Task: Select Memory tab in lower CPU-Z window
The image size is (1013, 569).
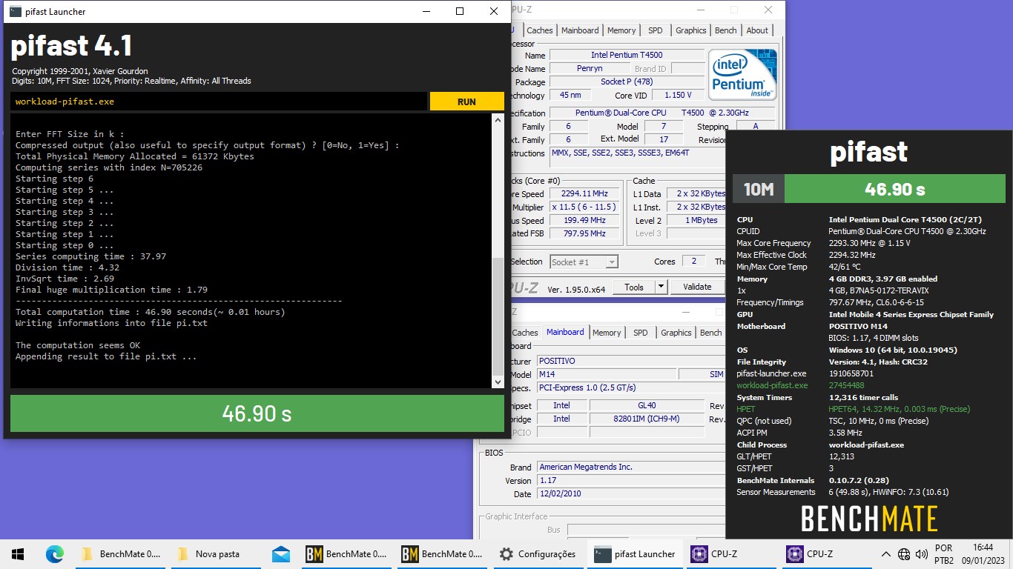Action: pos(607,333)
